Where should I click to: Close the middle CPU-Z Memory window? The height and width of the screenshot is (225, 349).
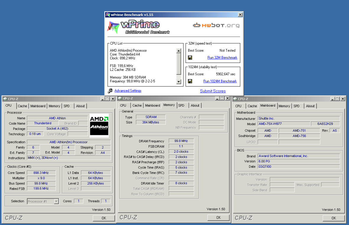pos(228,98)
